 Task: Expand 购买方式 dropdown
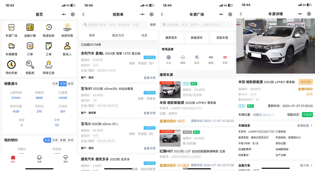[x=119, y=35]
